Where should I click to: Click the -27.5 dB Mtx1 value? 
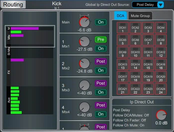[85, 49]
